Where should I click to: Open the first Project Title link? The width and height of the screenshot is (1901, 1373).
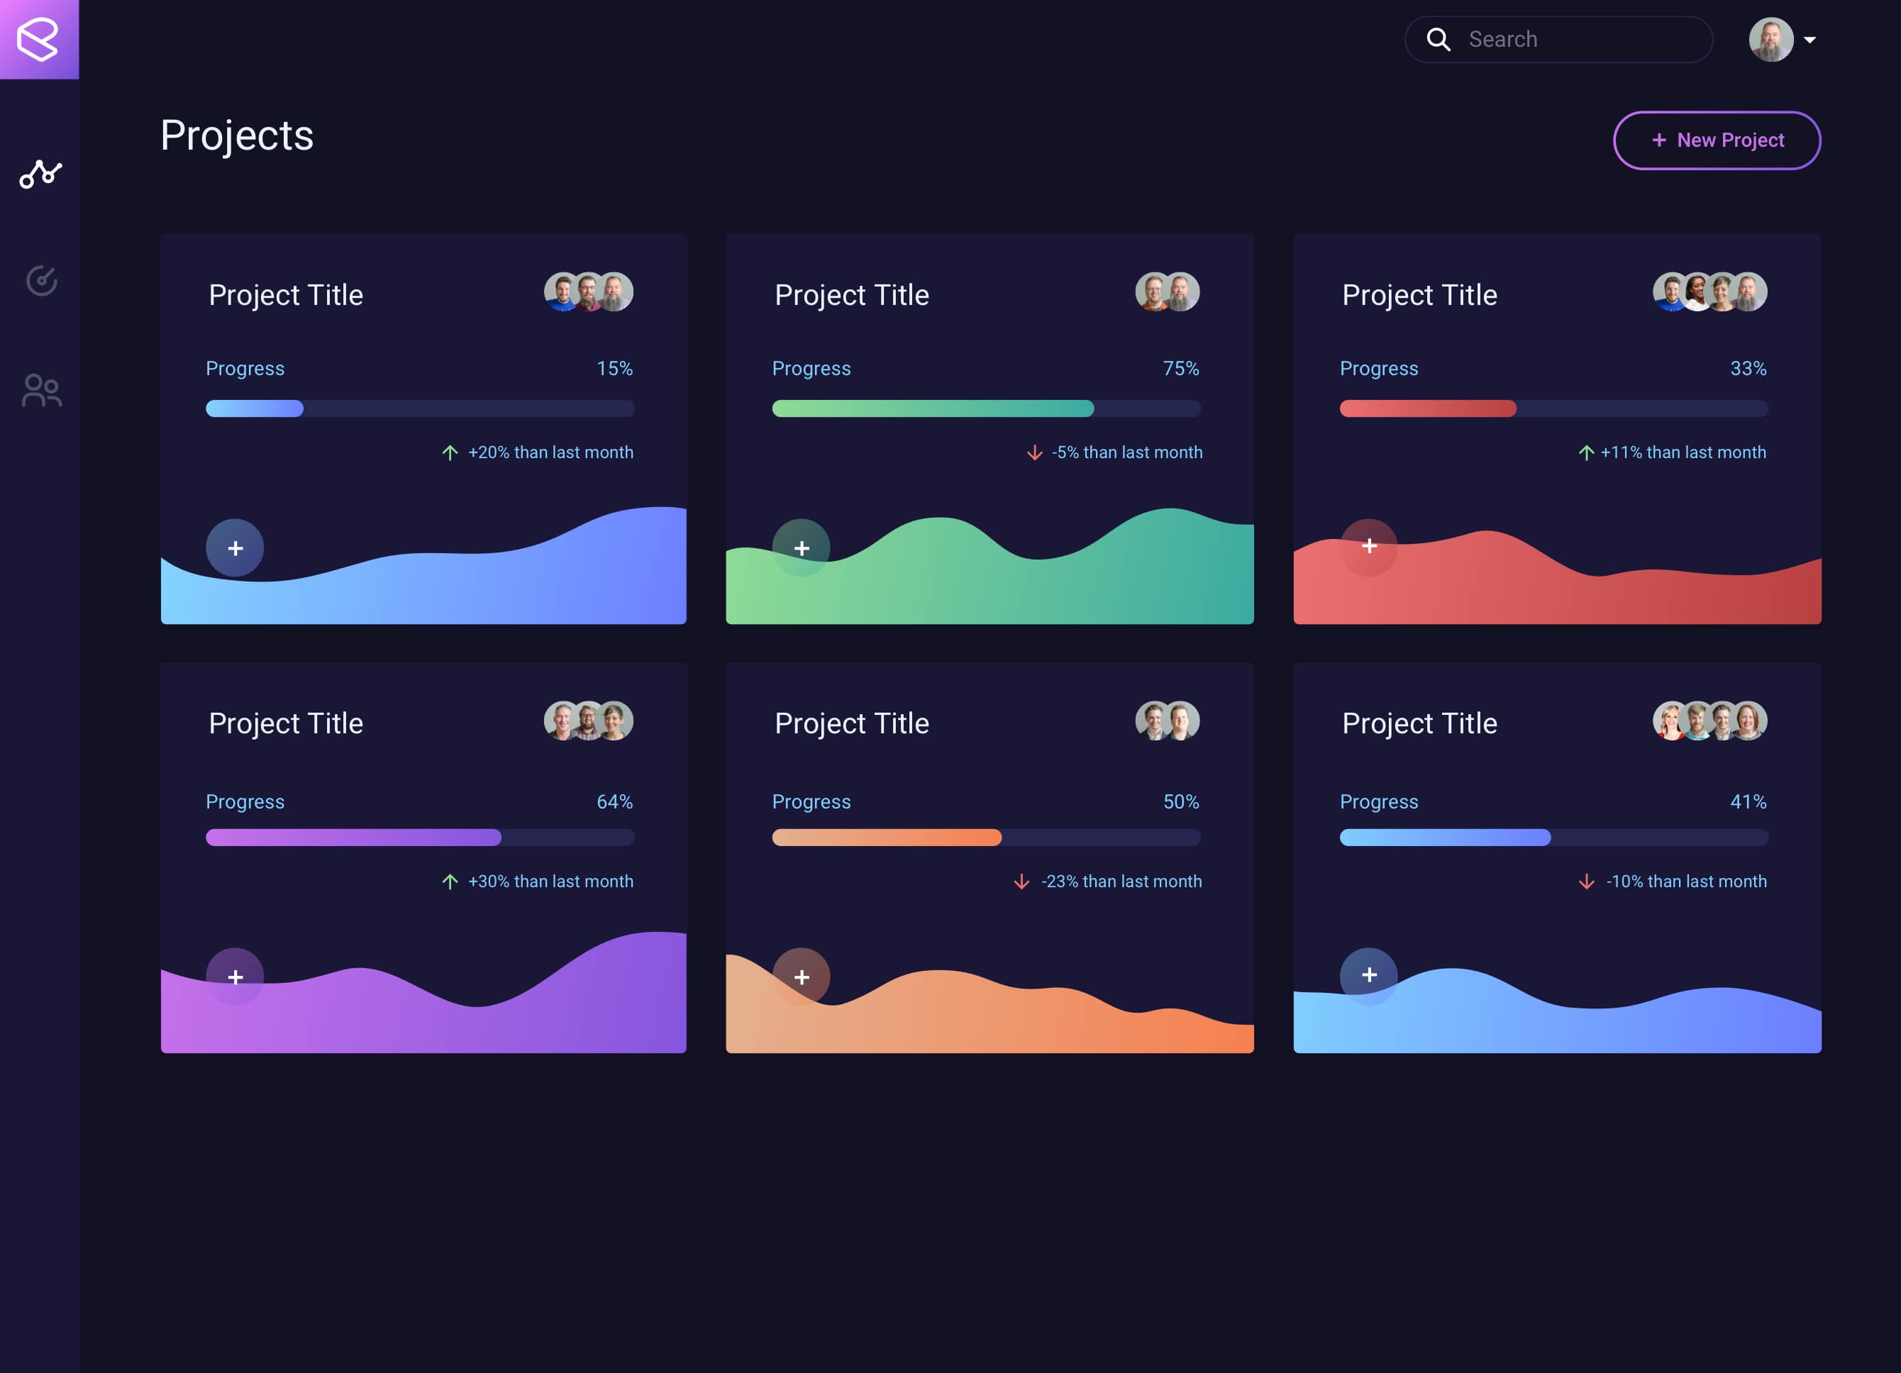pyautogui.click(x=286, y=294)
